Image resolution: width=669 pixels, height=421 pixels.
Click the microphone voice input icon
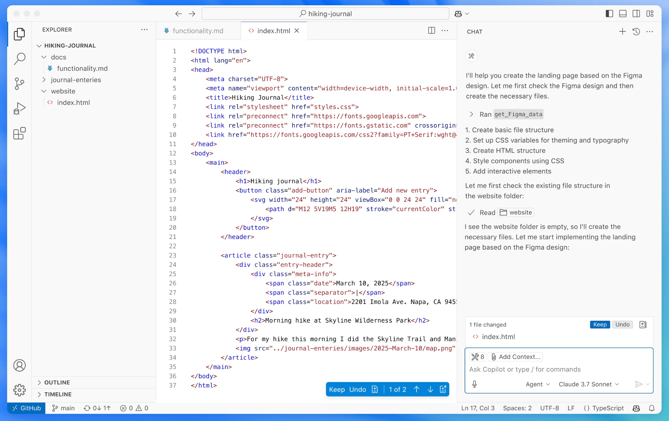475,384
